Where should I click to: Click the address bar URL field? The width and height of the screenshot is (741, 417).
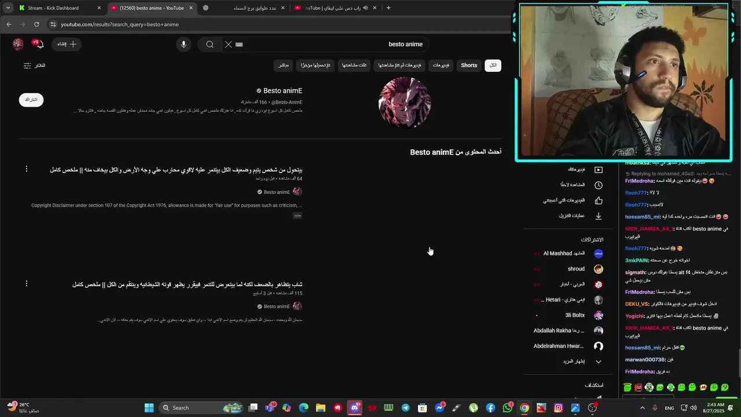click(278, 24)
